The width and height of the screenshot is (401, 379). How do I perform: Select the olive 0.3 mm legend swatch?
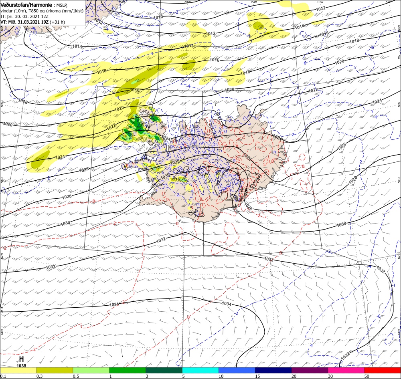(55, 371)
